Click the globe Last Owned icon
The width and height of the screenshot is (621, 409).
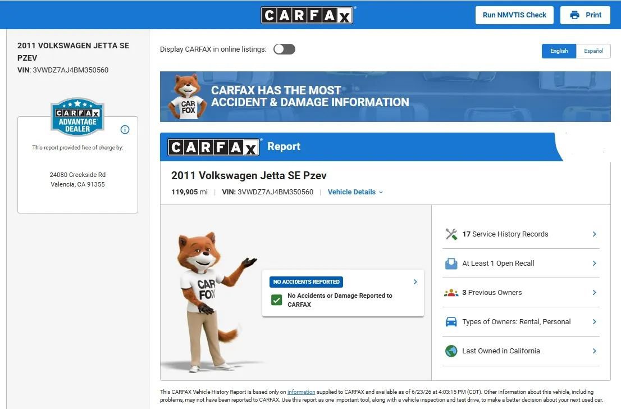coord(451,351)
